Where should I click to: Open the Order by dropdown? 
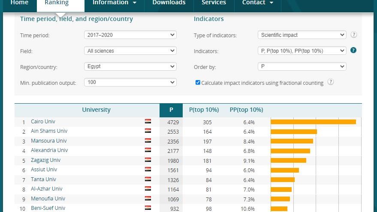pyautogui.click(x=302, y=66)
